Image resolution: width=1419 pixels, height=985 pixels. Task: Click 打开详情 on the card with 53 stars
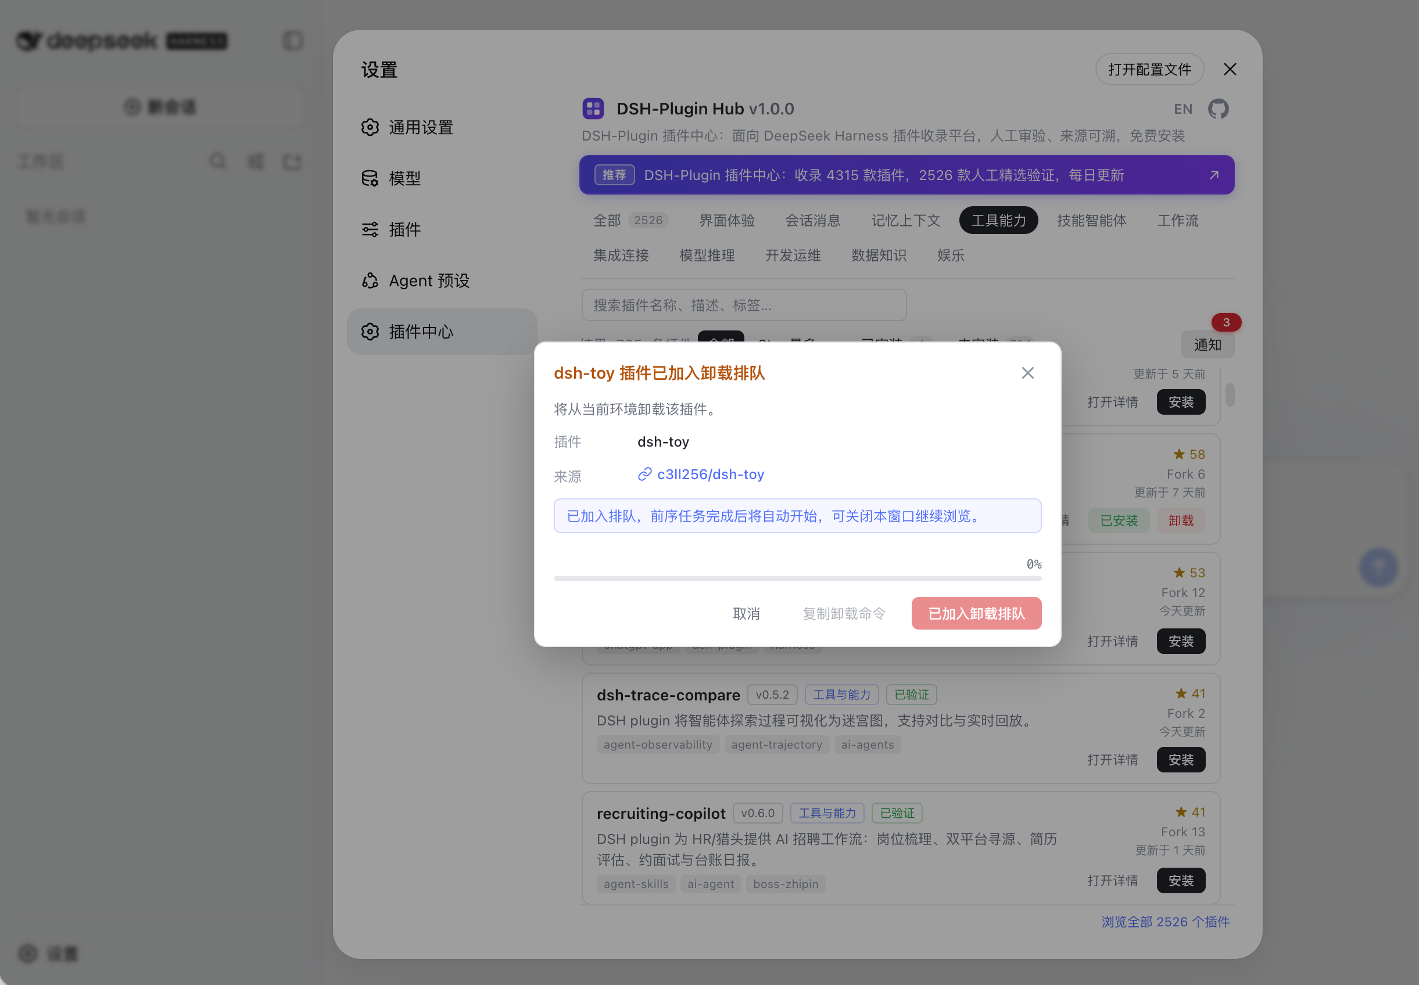coord(1112,641)
